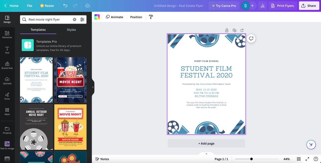This screenshot has height=163, width=321.
Task: Open the background color swatch picker
Action: pos(97,17)
